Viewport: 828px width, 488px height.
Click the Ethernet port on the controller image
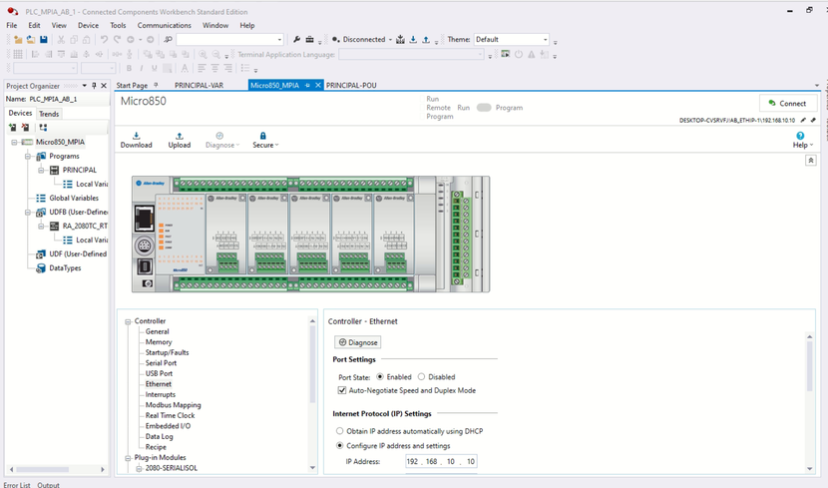[x=144, y=219]
